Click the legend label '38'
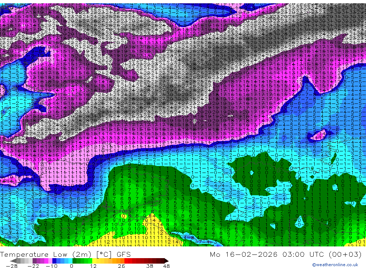366x268 pixels. (x=150, y=266)
